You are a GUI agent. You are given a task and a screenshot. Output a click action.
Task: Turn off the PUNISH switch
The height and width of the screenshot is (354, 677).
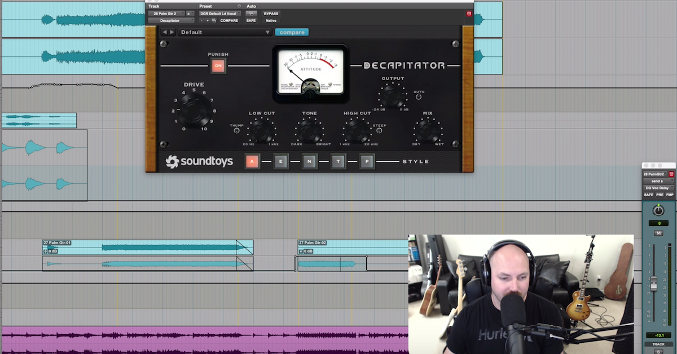point(218,66)
